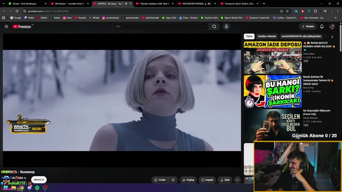342x192 pixels.
Task: Open the Yayıncı Paneli | Kick bookmark
Action: (232, 18)
